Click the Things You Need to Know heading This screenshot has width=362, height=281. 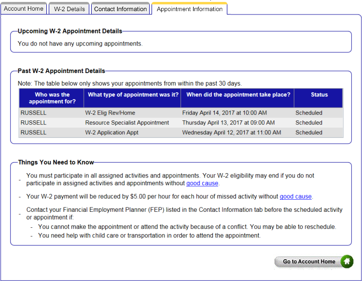click(x=56, y=163)
